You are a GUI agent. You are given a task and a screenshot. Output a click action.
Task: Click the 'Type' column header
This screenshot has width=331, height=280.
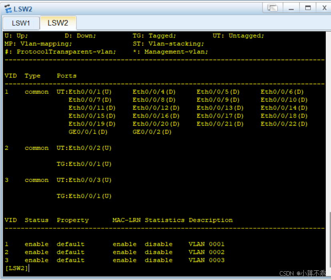pyautogui.click(x=32, y=76)
